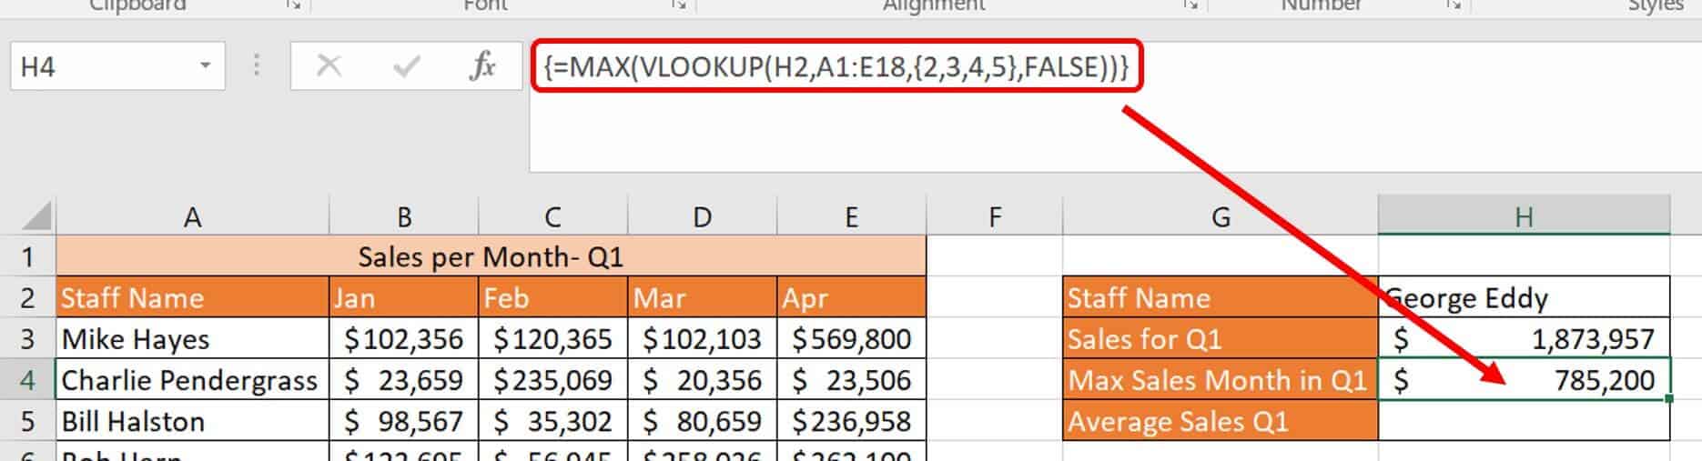Open Alignment group dialog launcher
Viewport: 1702px width, 461px height.
[x=1190, y=5]
